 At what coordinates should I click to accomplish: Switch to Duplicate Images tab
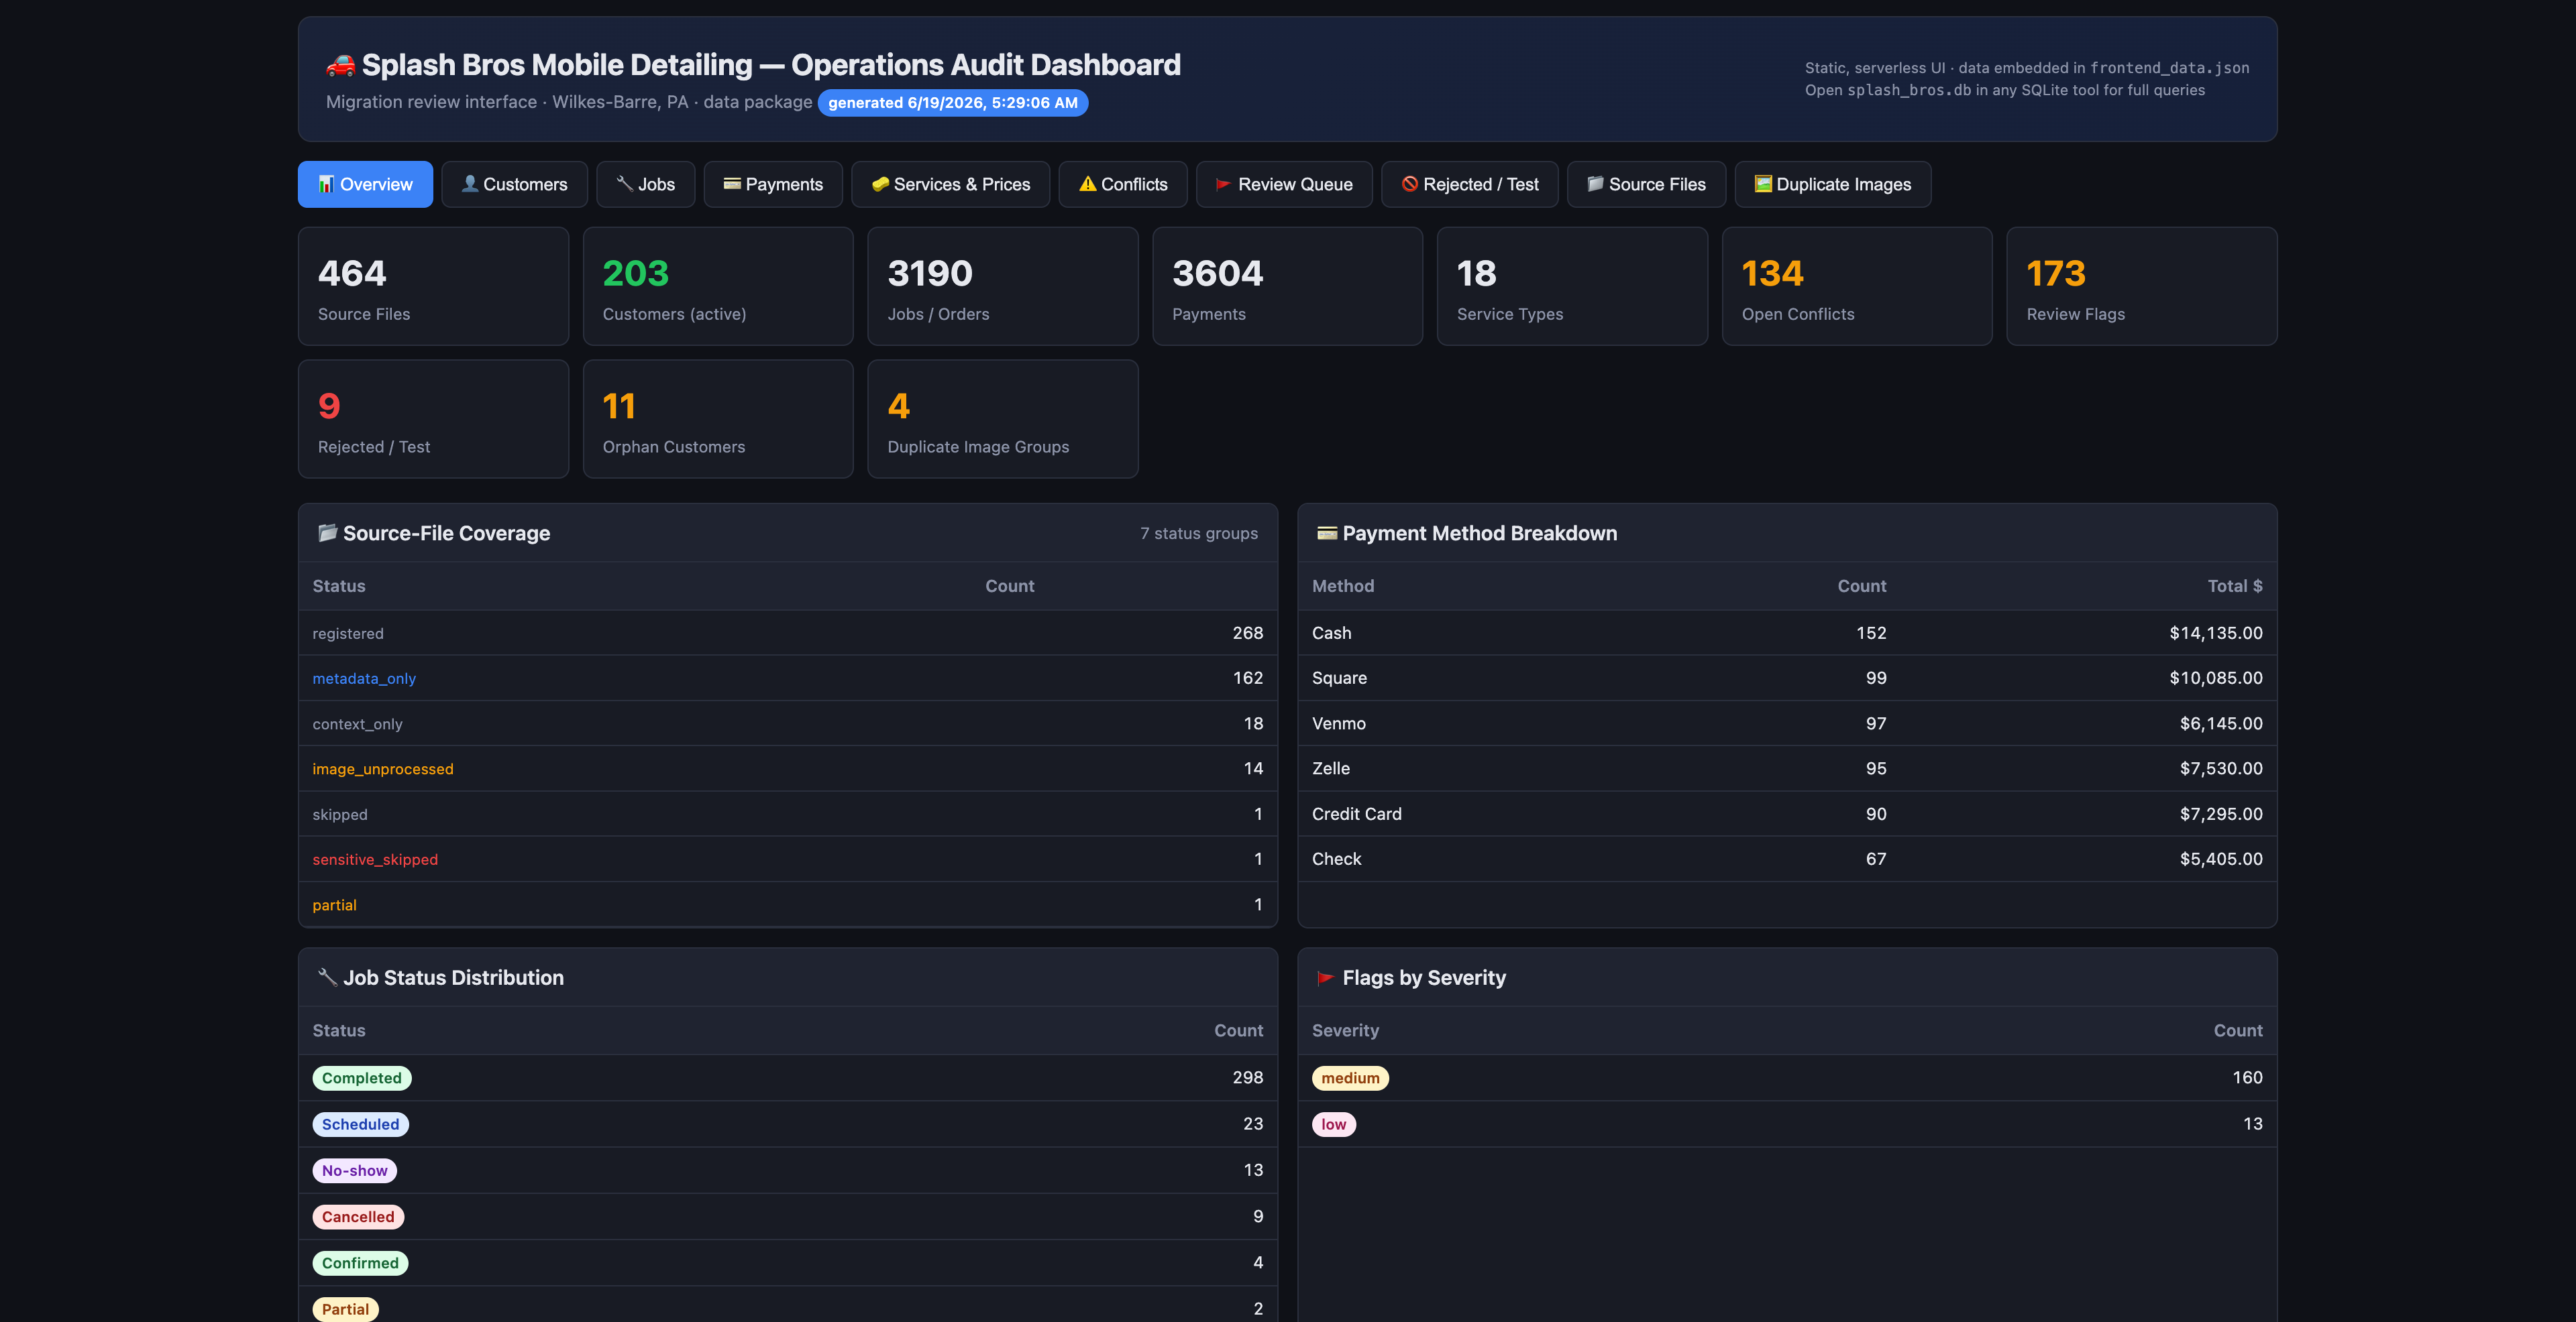coord(1832,184)
